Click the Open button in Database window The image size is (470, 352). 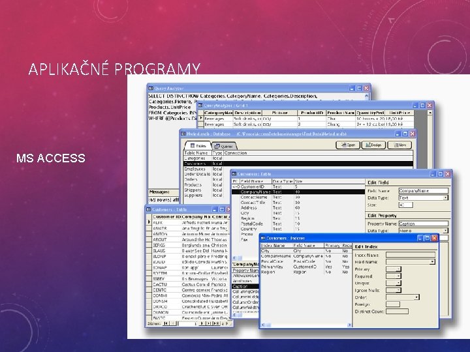348,145
